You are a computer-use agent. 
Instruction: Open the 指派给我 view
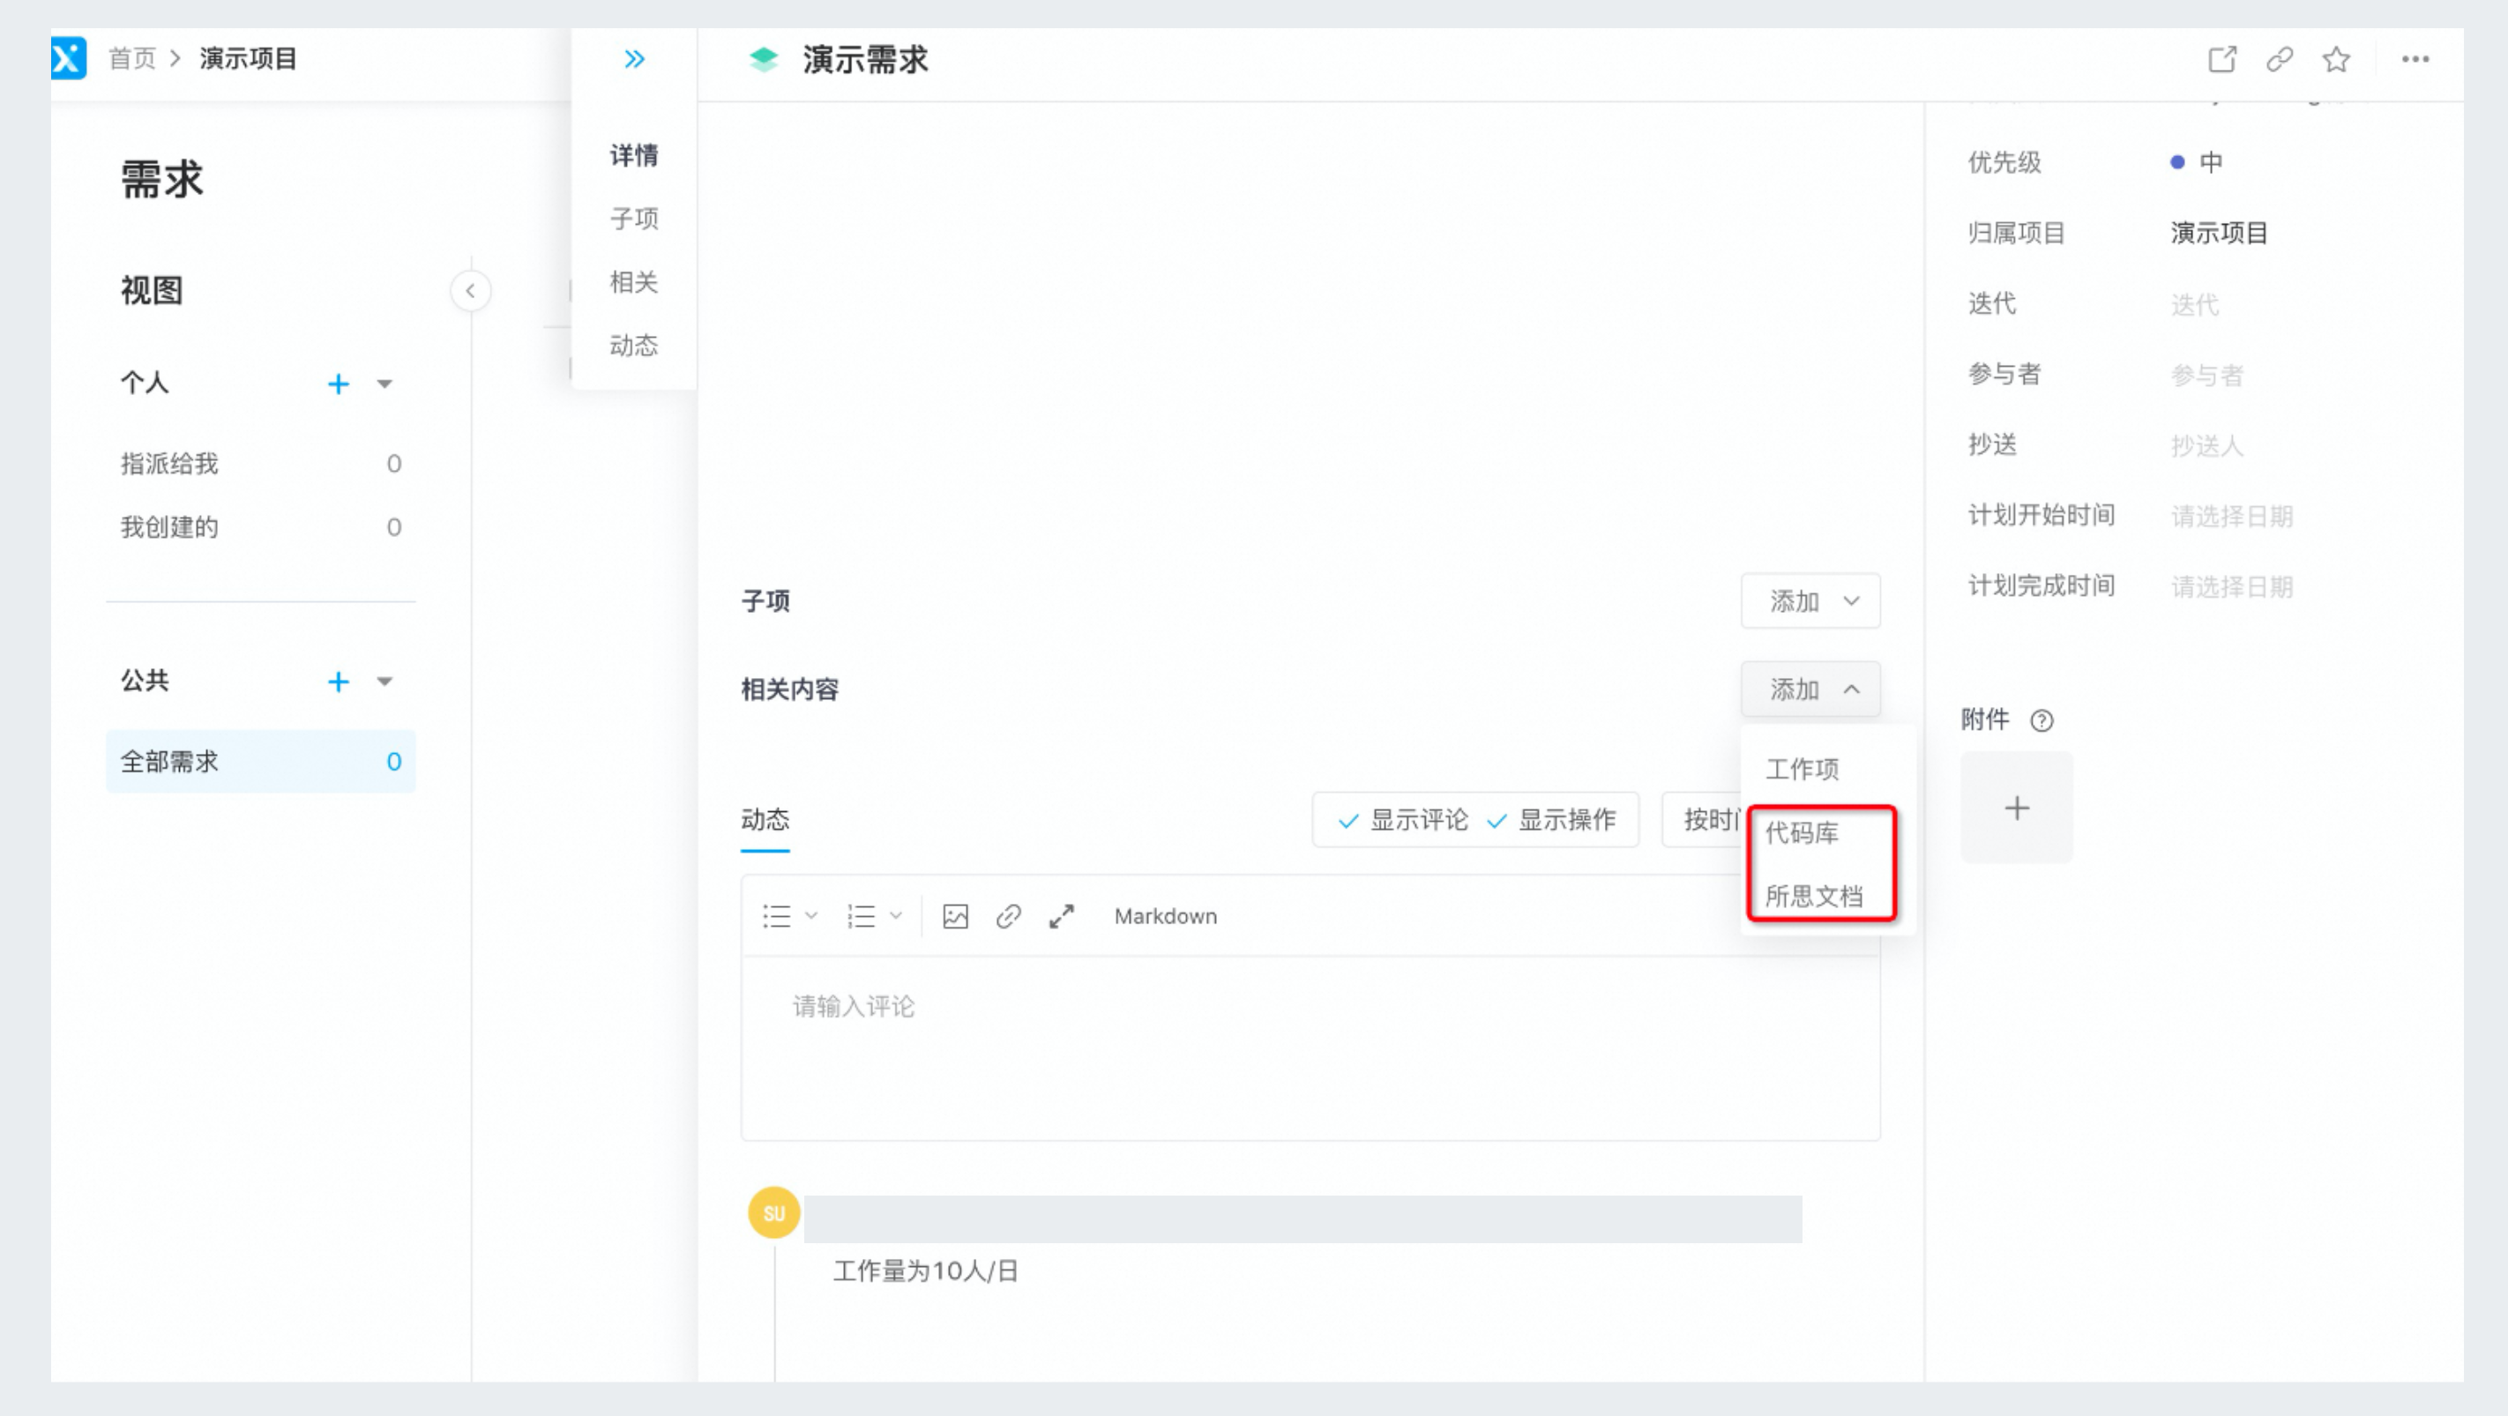click(260, 463)
